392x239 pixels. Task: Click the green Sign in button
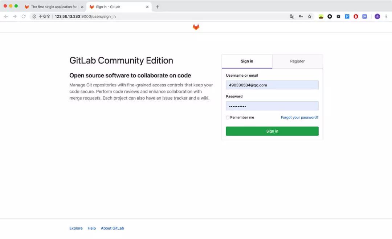272,131
